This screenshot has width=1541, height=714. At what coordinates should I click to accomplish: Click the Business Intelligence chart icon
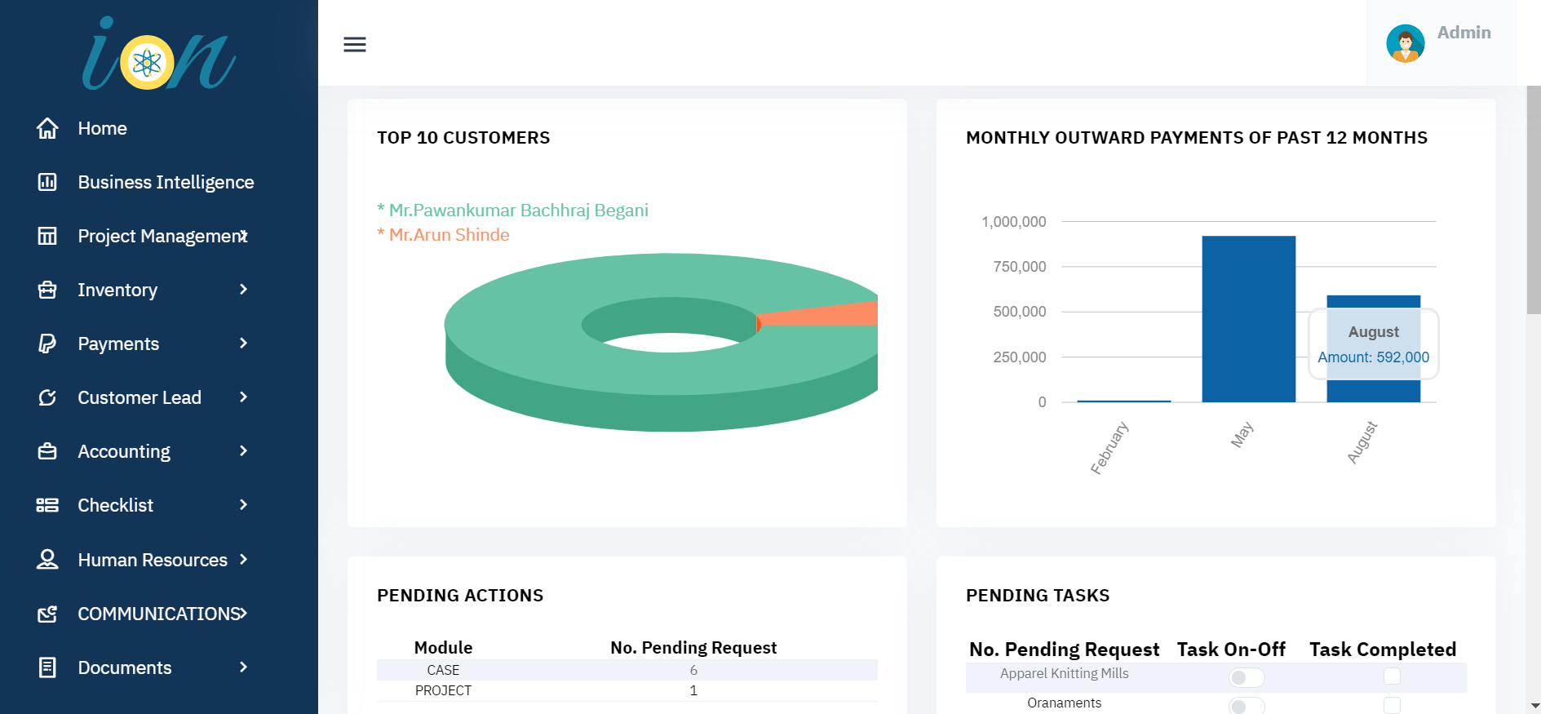coord(47,182)
